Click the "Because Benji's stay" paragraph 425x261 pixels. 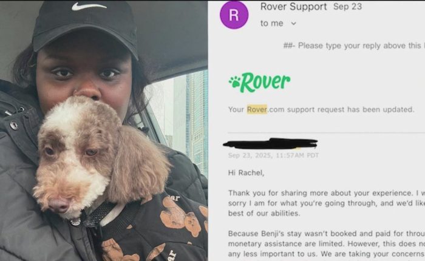click(327, 243)
